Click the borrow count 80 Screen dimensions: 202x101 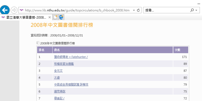185,78
